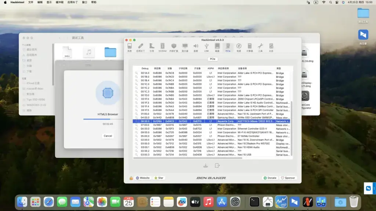This screenshot has width=376, height=211.
Task: Open the Hackintool Website link button
Action: (143, 178)
